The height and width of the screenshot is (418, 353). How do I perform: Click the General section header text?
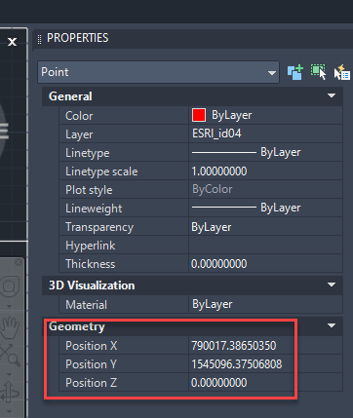(x=70, y=96)
